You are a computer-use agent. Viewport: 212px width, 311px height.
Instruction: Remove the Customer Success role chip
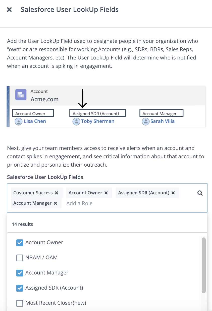pyautogui.click(x=57, y=193)
